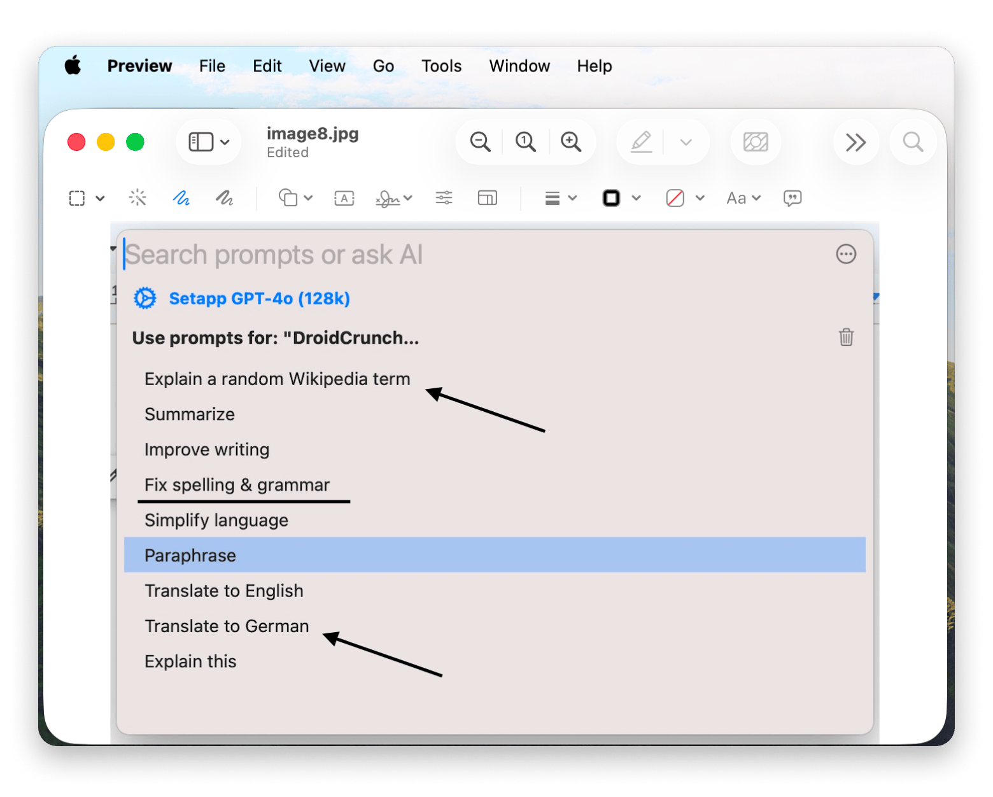Click the more options ellipsis icon

click(x=846, y=255)
